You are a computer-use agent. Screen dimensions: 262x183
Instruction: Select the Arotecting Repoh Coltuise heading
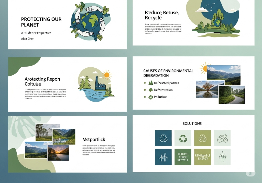(42, 81)
